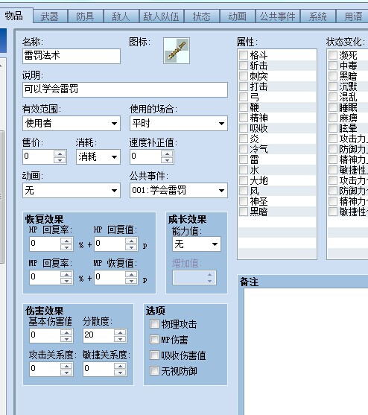Increase MP 恢复值 with up arrow
368x415 pixels.
tap(131, 274)
